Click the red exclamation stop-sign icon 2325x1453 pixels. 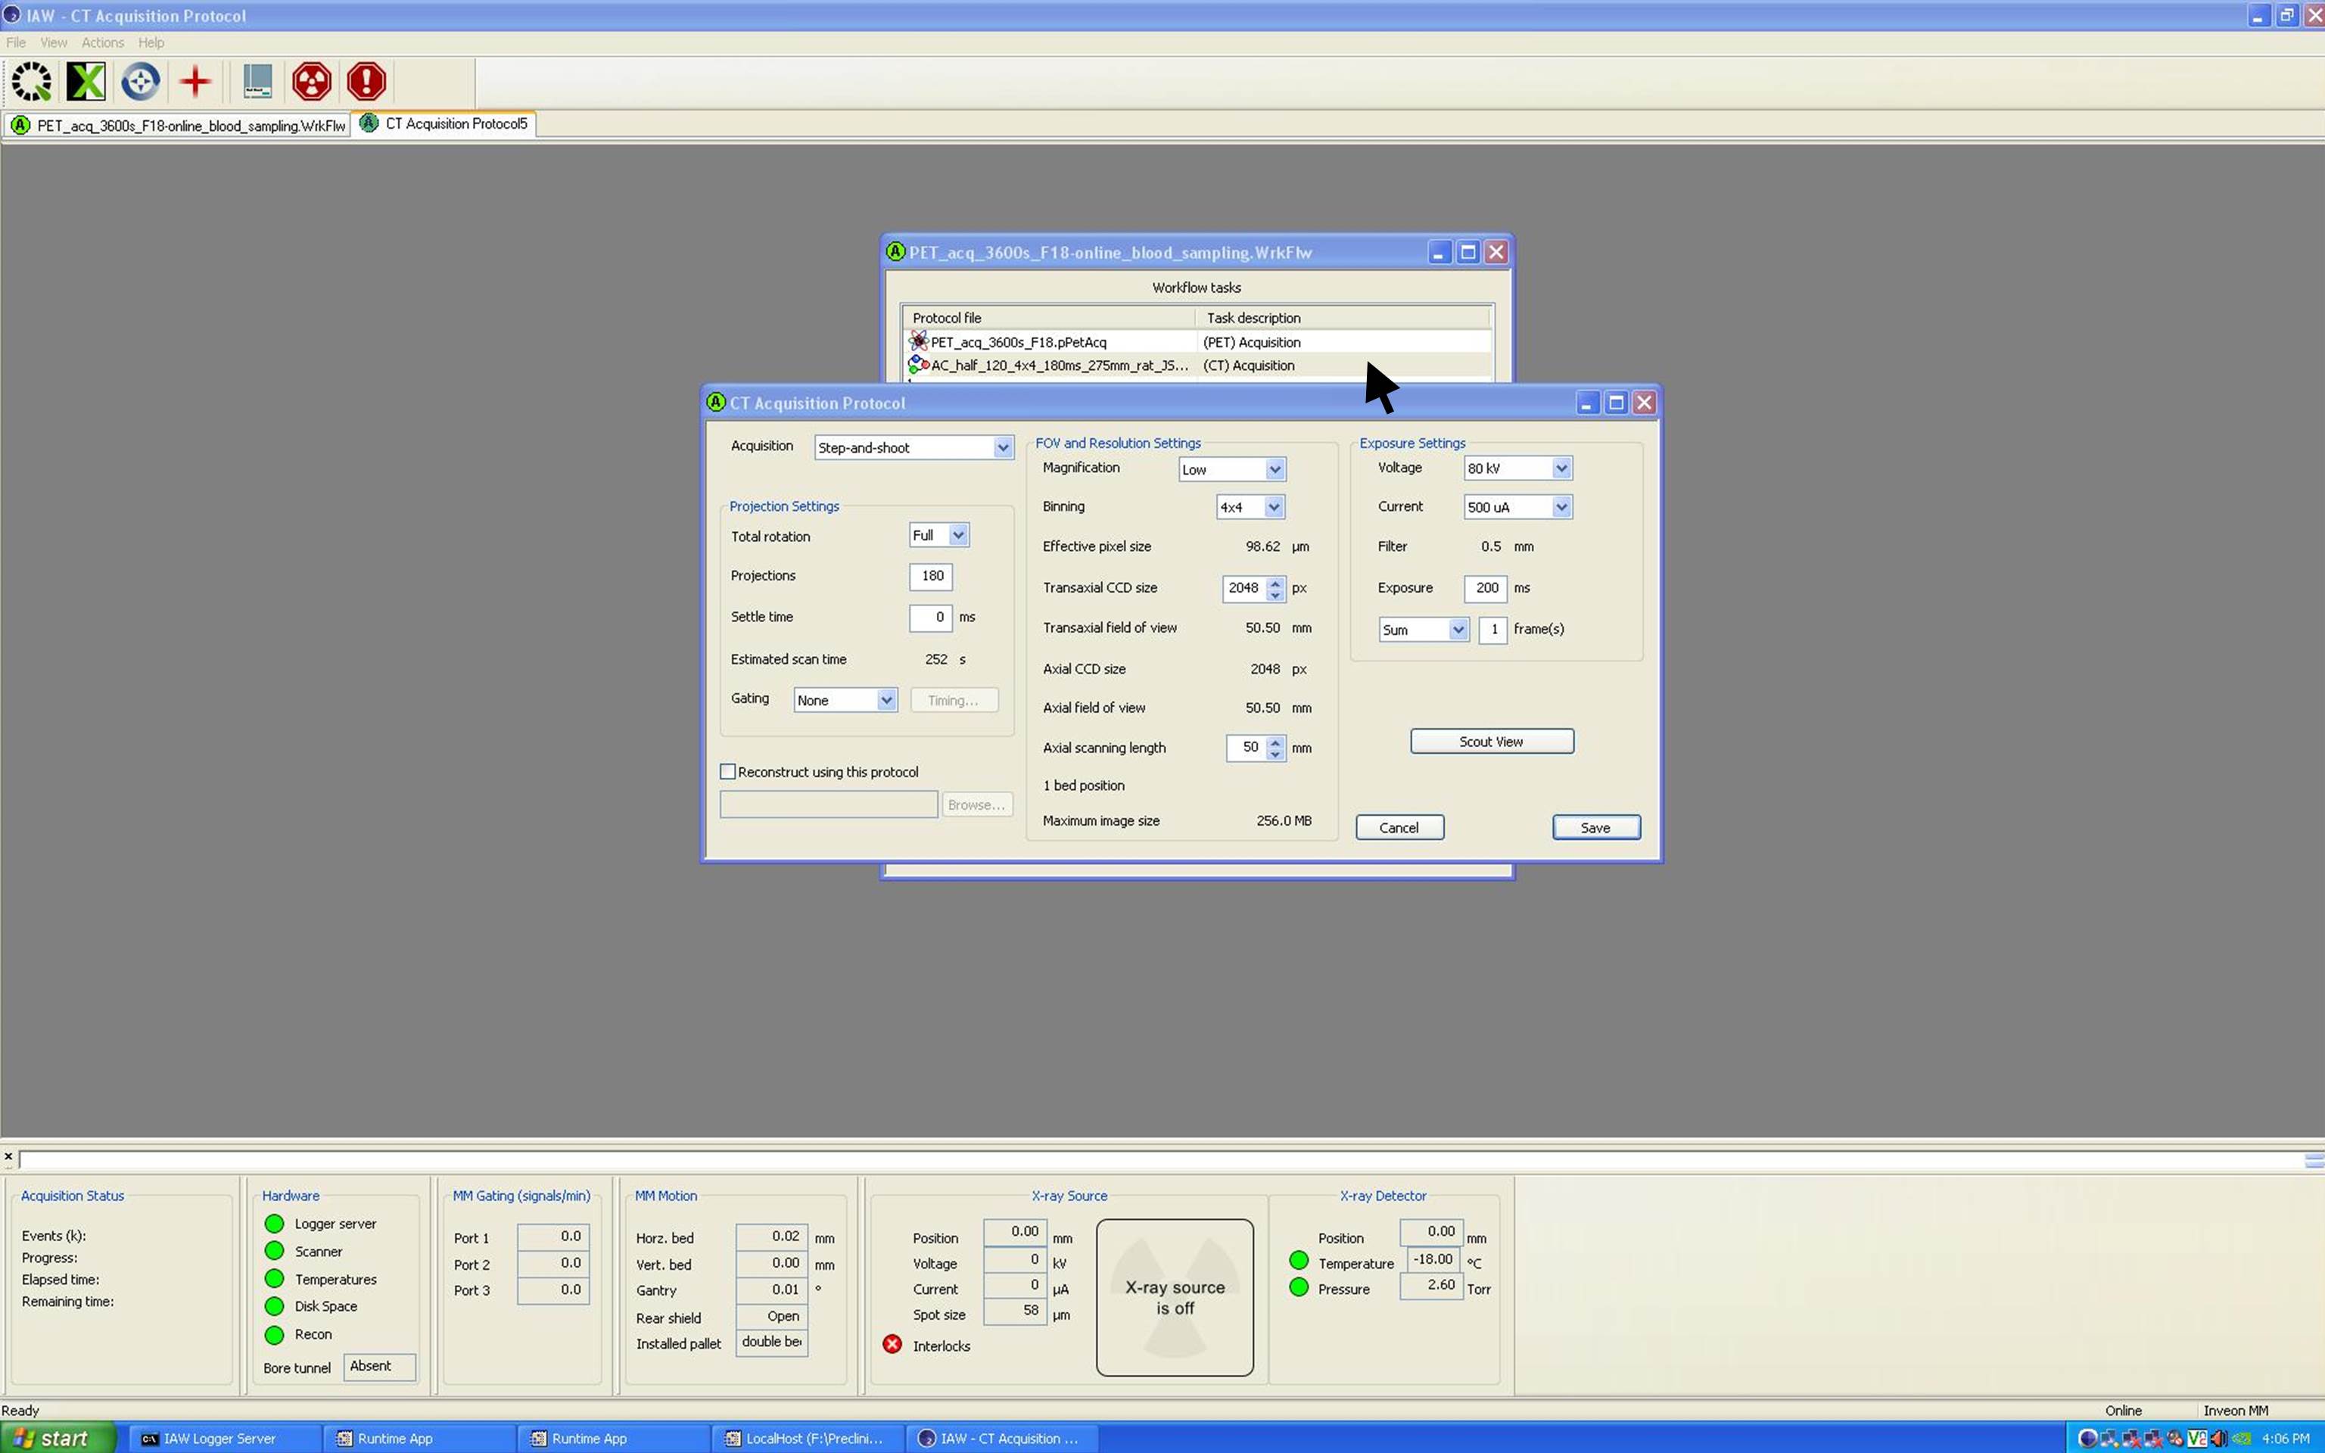click(x=366, y=82)
